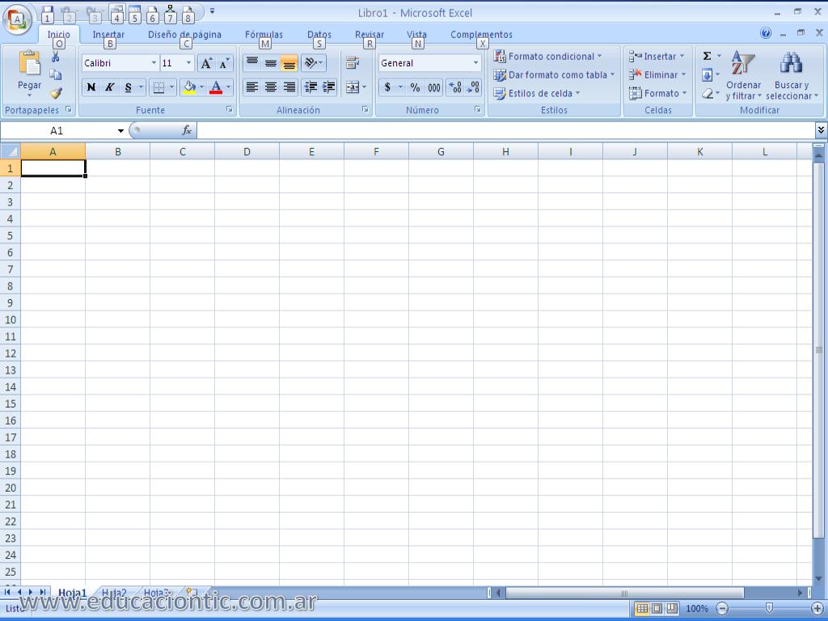The width and height of the screenshot is (828, 621).
Task: Switch to the Complementos tab
Action: point(481,34)
